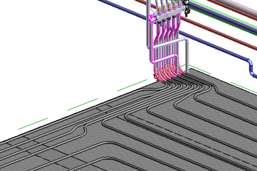Screen dimensions: 257x171
Task: Select the white horizontal pipe crossing the risers
Action: pos(169,43)
